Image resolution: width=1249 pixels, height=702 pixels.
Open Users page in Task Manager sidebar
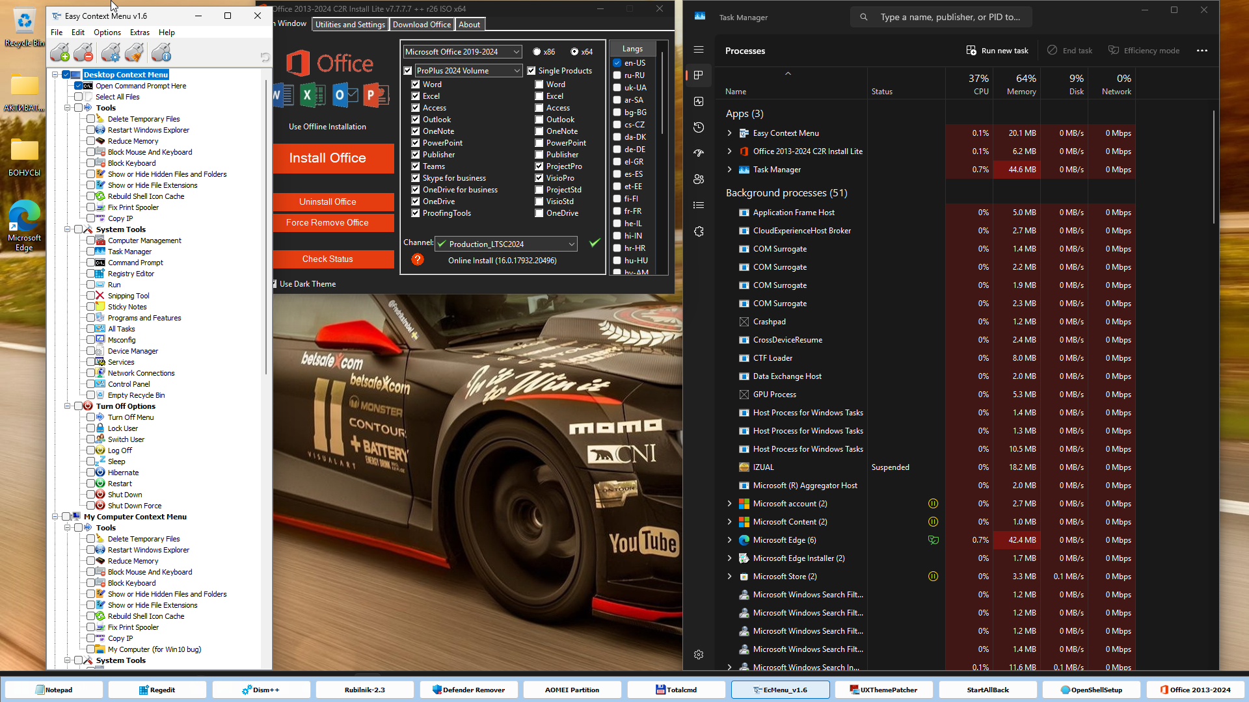[699, 179]
